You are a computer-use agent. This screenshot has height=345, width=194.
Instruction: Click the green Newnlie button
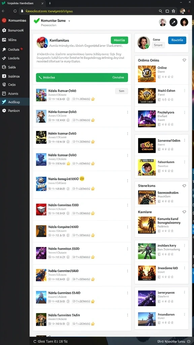[120, 40]
